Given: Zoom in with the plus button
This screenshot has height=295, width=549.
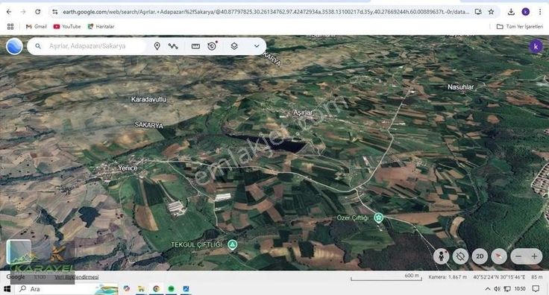Looking at the screenshot, I should click(x=534, y=256).
